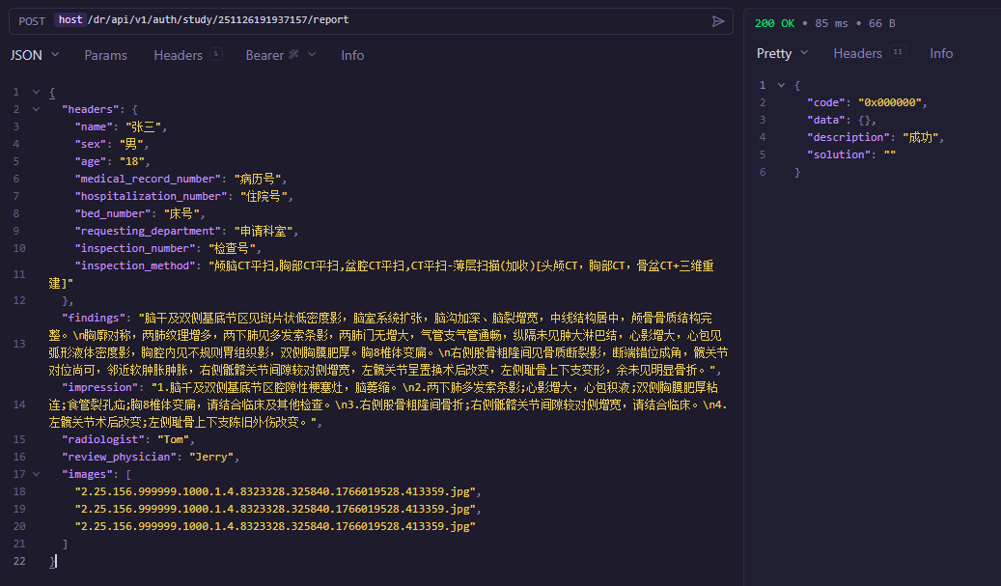Collapse the root object on line 1 of request body

tap(38, 92)
